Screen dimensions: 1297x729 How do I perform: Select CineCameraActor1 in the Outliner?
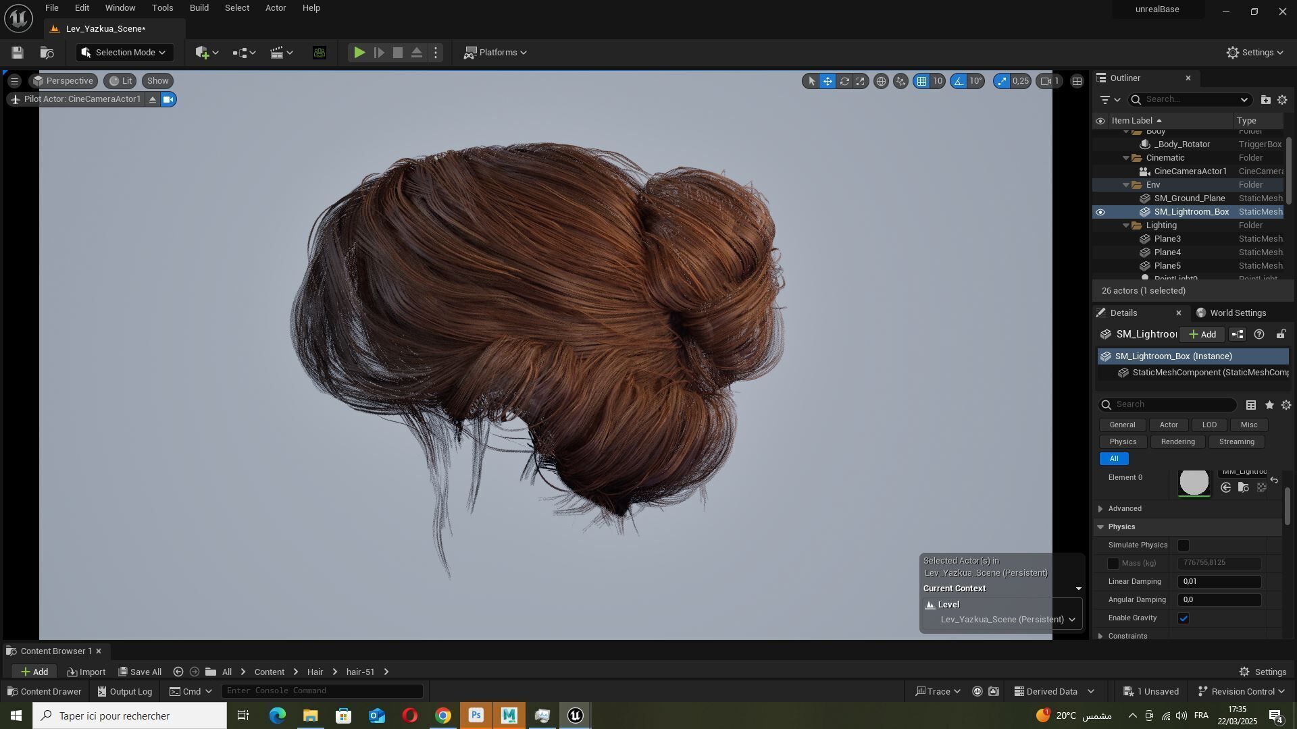tap(1190, 171)
